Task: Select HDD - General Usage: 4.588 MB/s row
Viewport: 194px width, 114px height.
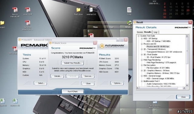Action: [x=160, y=78]
